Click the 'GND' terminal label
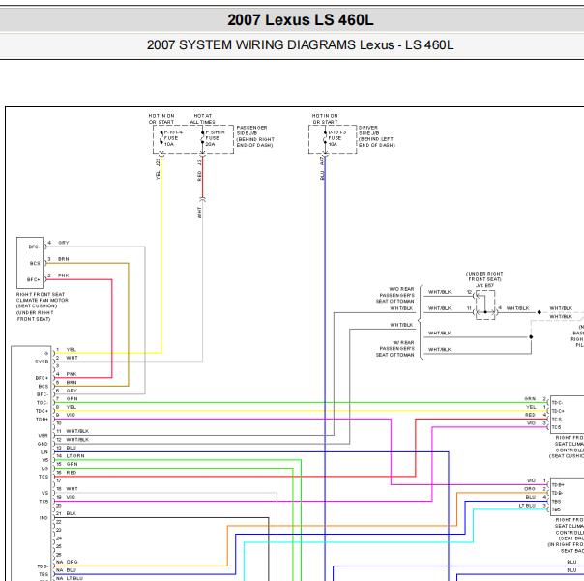 tap(43, 444)
